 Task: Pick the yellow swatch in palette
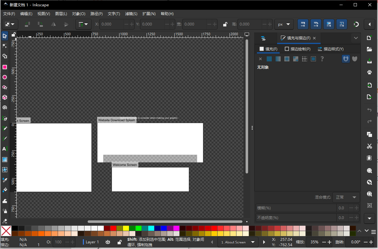[x=126, y=228]
